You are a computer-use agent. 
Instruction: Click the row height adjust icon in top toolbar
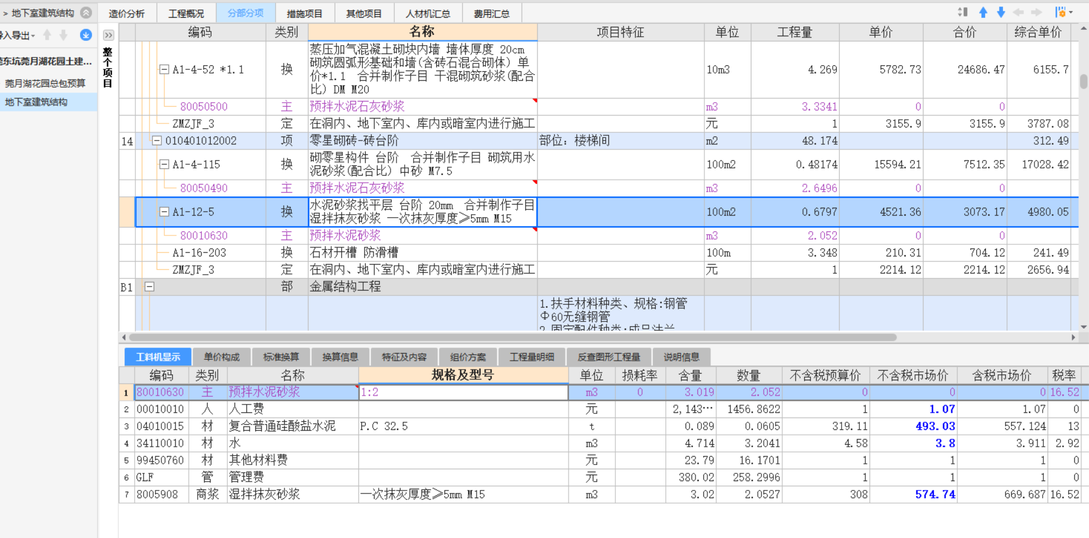coord(963,12)
